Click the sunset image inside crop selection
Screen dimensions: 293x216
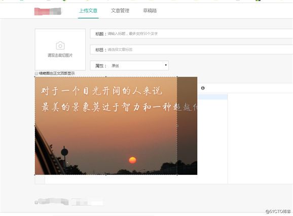[x=106, y=126]
